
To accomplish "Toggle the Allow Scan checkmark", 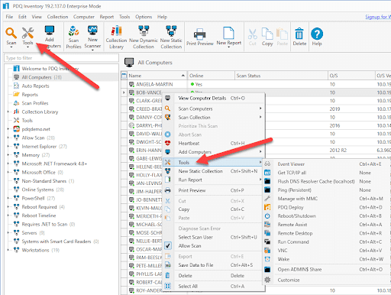I will tap(168, 246).
